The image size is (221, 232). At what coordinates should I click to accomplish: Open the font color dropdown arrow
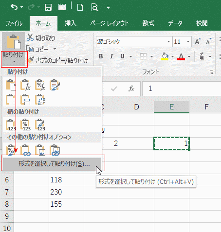(x=189, y=56)
